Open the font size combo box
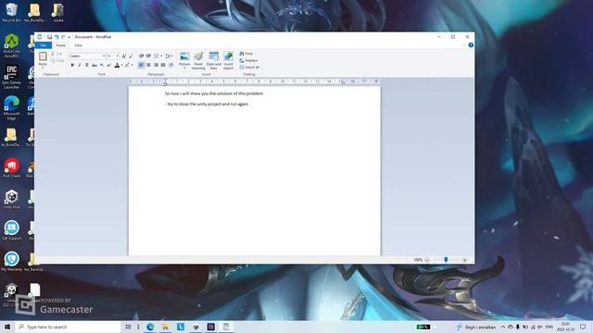Screen dimensions: 593x333 [x=112, y=55]
